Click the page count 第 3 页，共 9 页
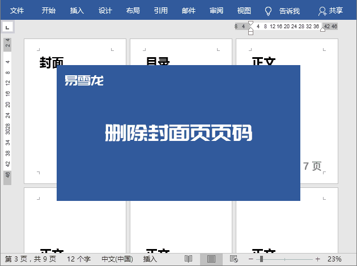 [31, 259]
